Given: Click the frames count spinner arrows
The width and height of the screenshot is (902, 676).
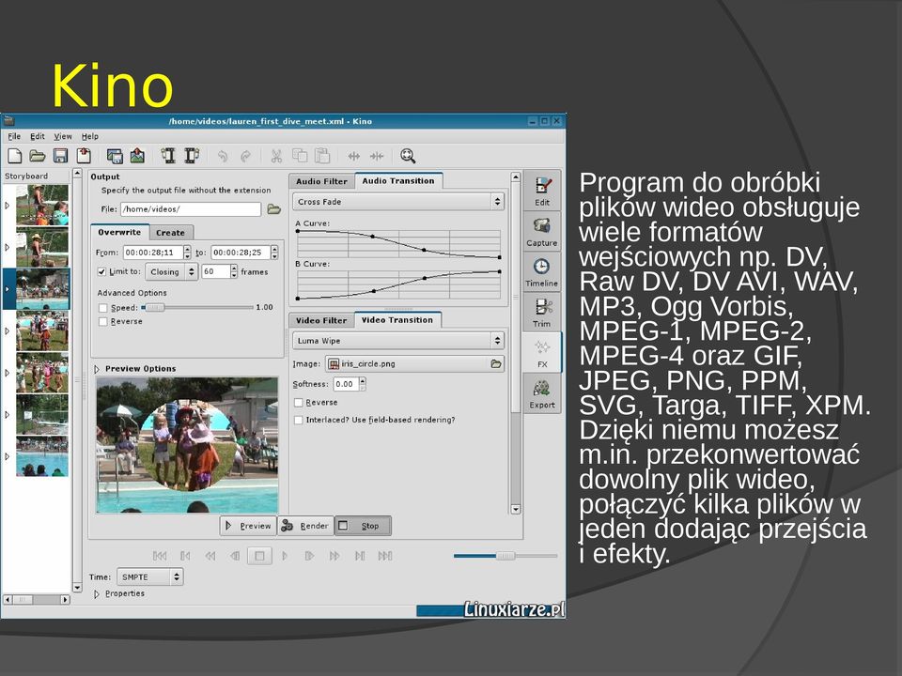Looking at the screenshot, I should click(234, 272).
